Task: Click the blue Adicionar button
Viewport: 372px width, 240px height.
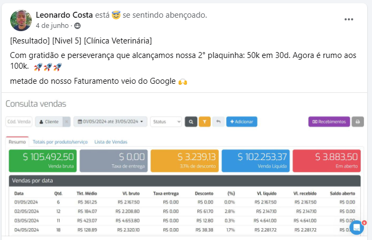Action: 241,122
